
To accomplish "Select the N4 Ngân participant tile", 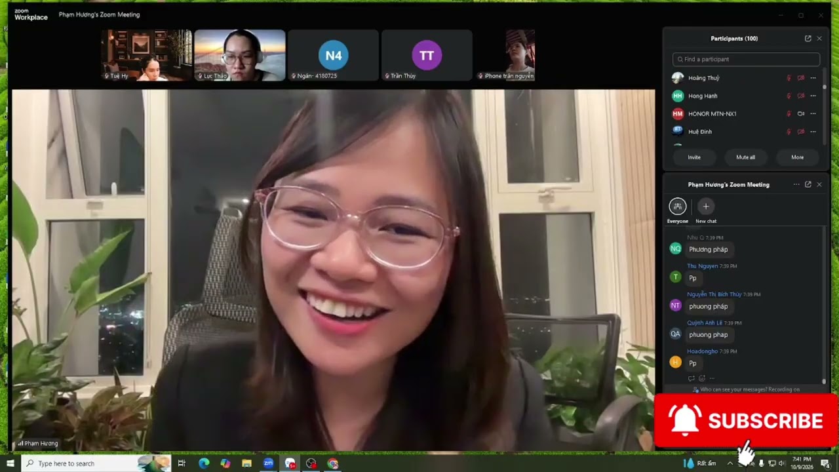I will pyautogui.click(x=334, y=55).
